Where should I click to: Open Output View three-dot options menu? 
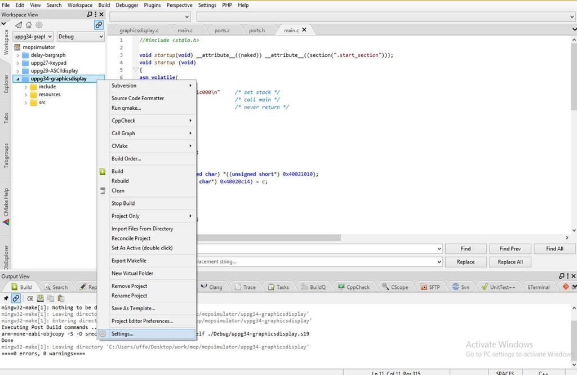[568, 276]
